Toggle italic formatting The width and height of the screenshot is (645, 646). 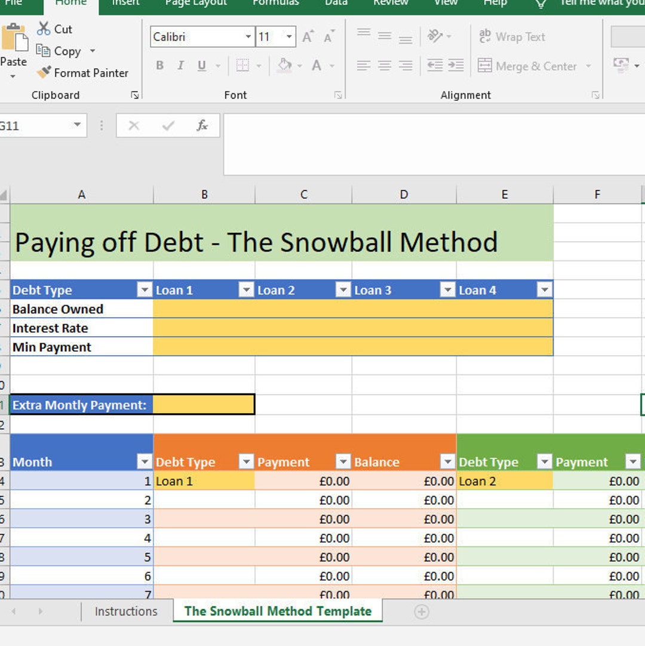(x=180, y=66)
